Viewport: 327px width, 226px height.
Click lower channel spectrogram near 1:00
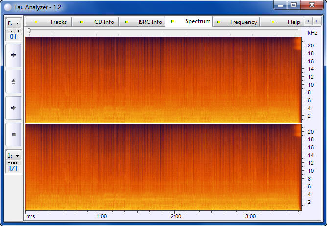click(x=101, y=166)
